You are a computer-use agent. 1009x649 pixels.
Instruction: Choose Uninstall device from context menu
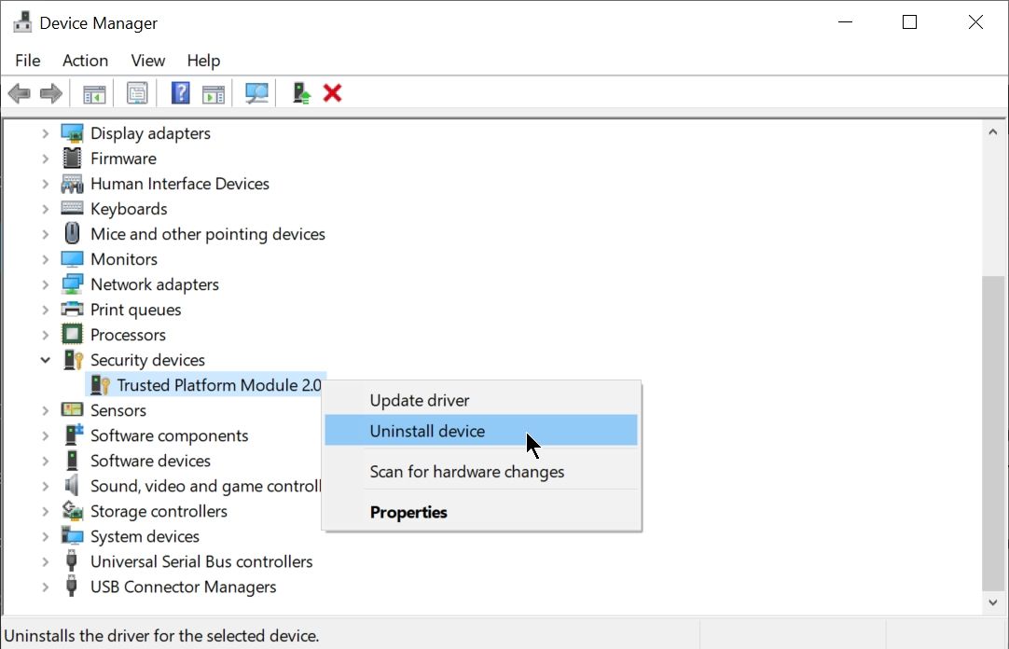427,431
